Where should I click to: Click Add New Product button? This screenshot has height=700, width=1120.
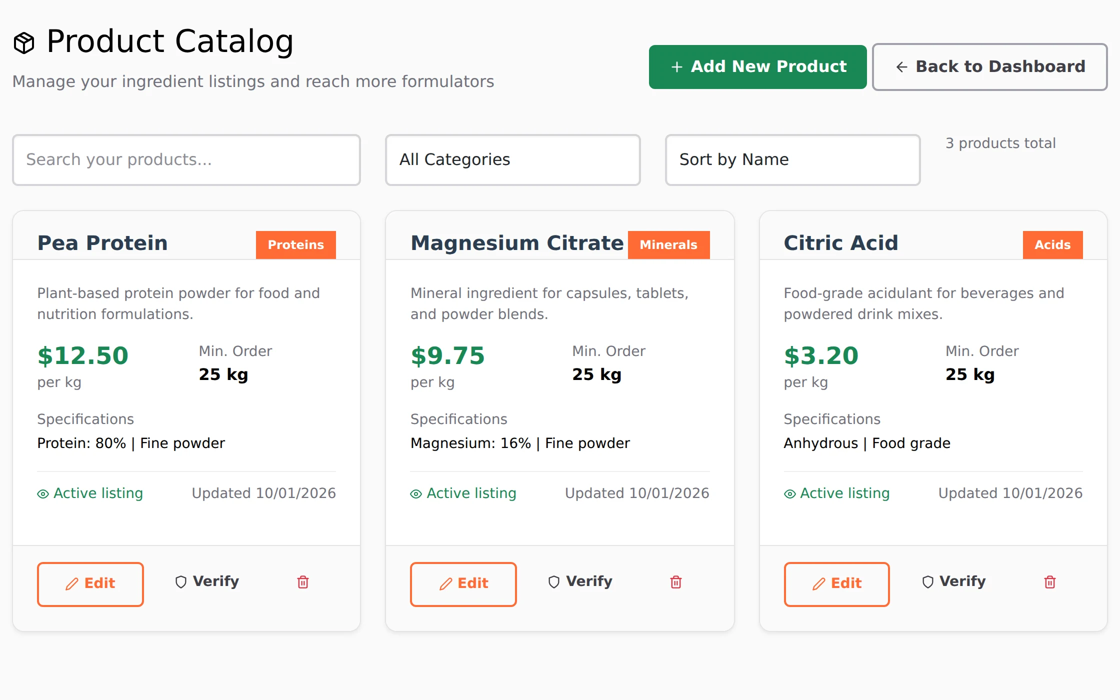(758, 67)
